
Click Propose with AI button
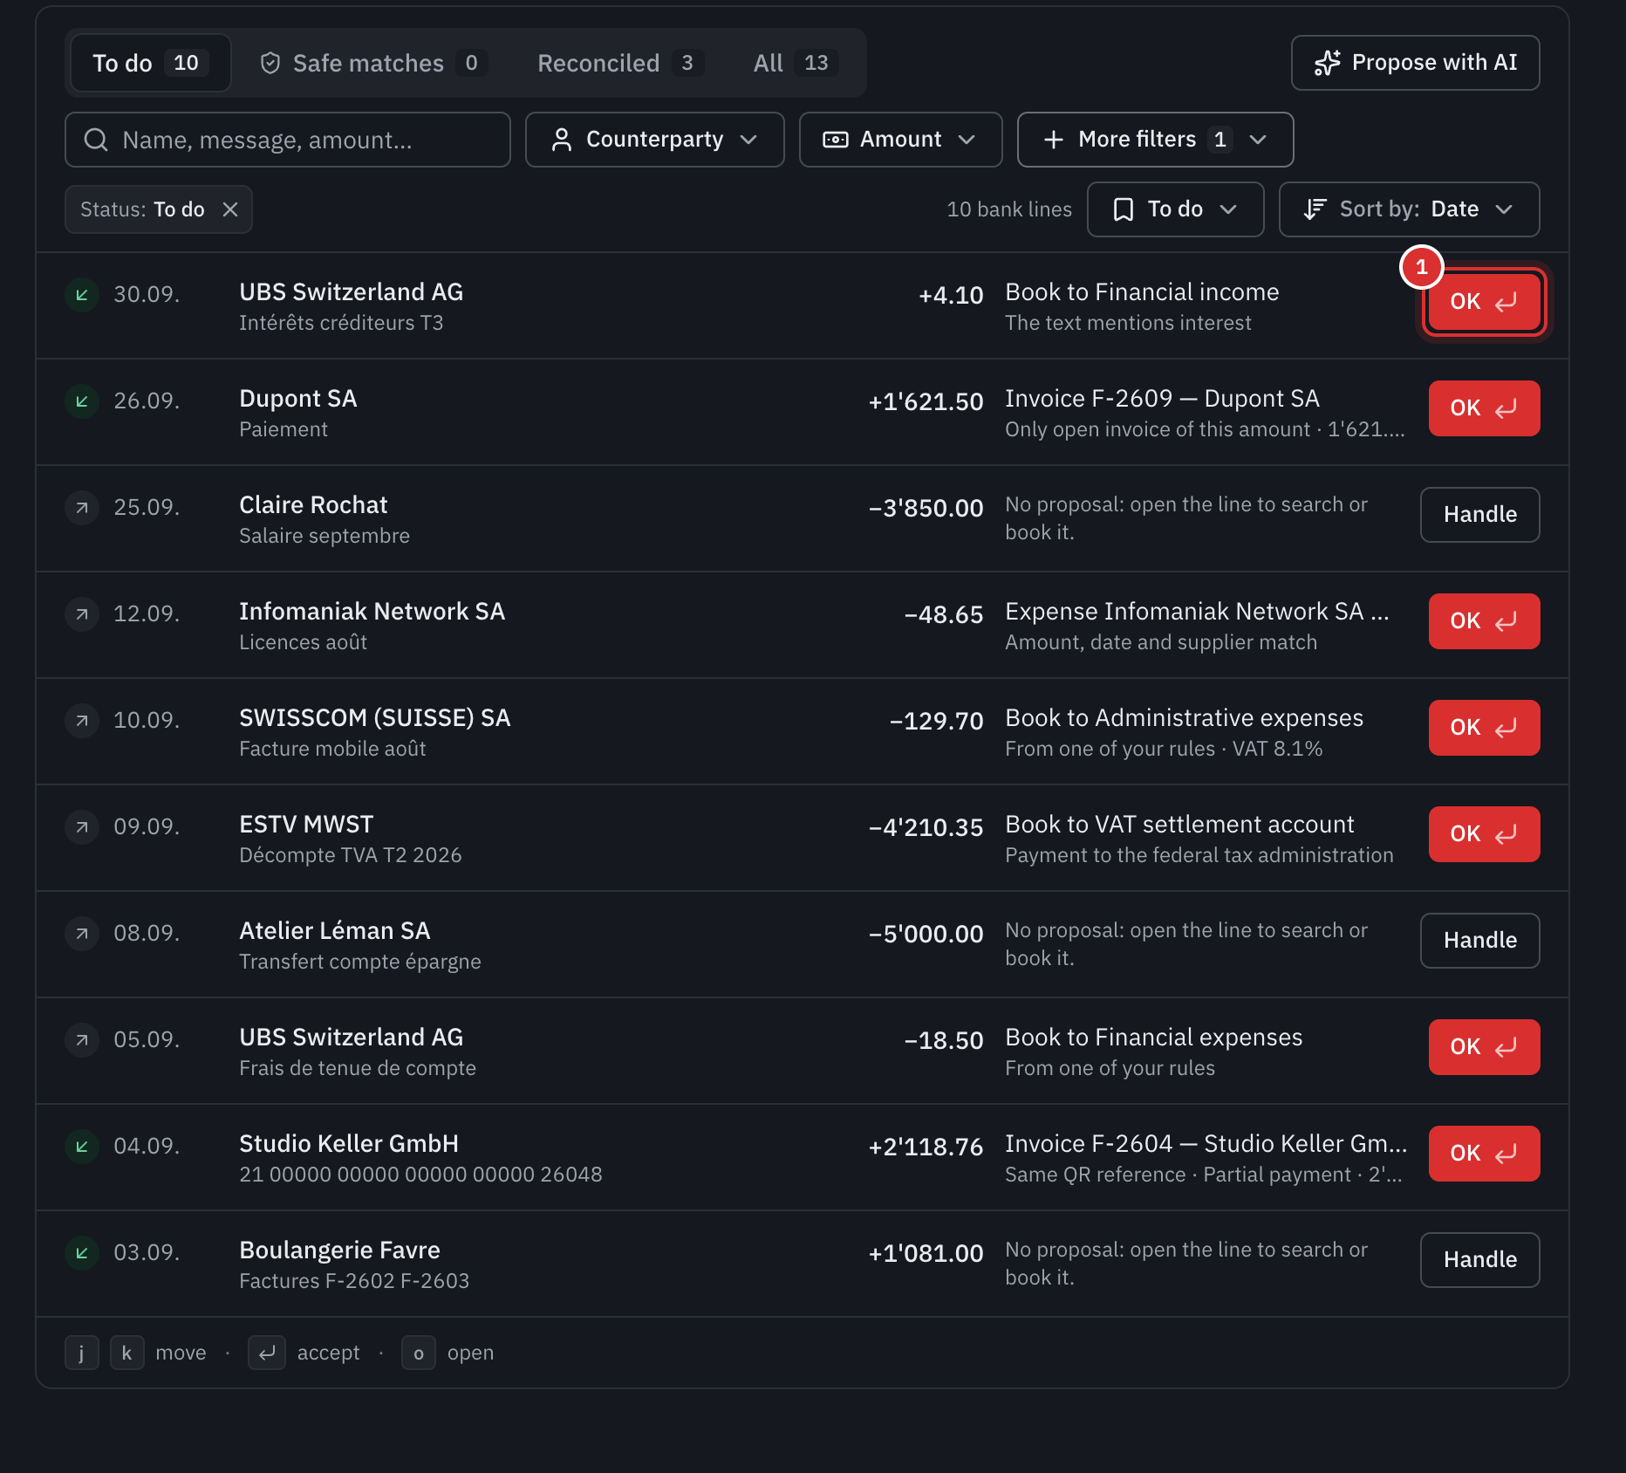point(1415,63)
